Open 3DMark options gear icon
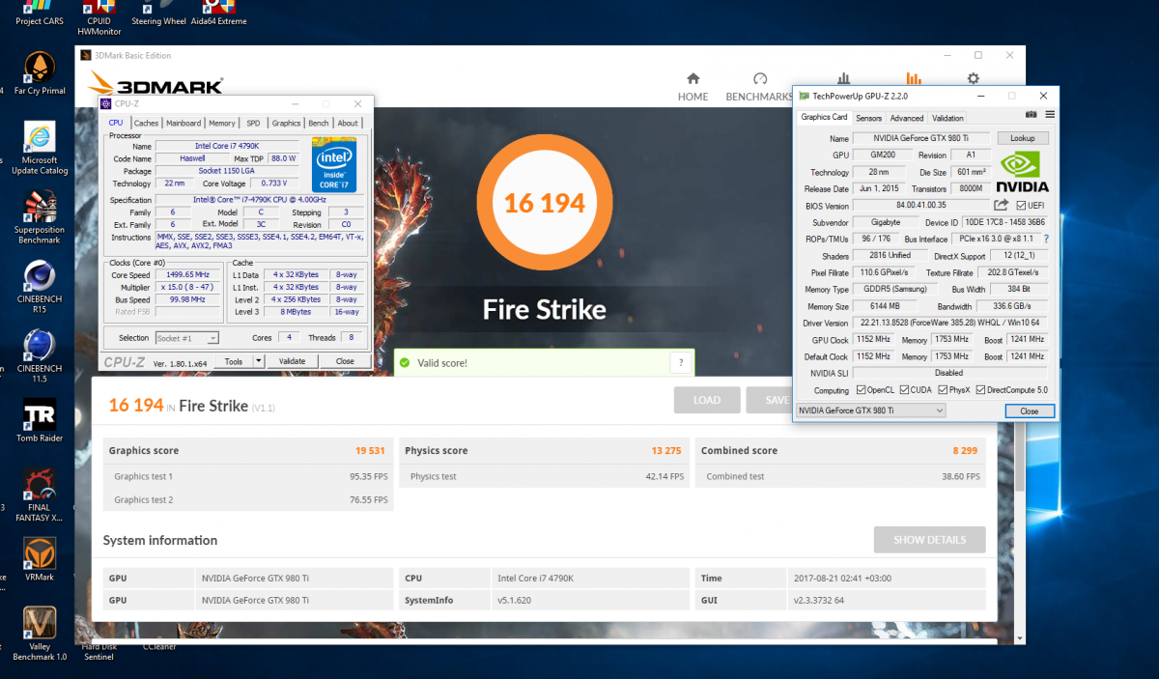 973,79
